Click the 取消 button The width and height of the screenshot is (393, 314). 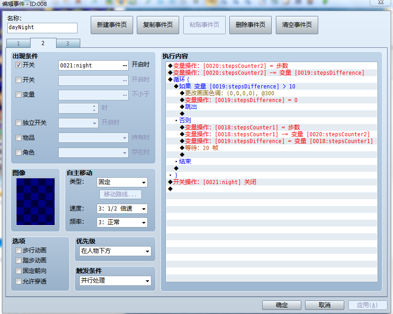click(325, 305)
